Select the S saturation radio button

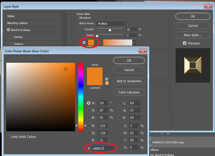89,110
